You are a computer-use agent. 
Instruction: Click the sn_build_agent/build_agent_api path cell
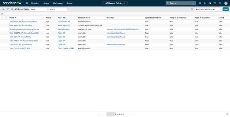click(x=90, y=25)
